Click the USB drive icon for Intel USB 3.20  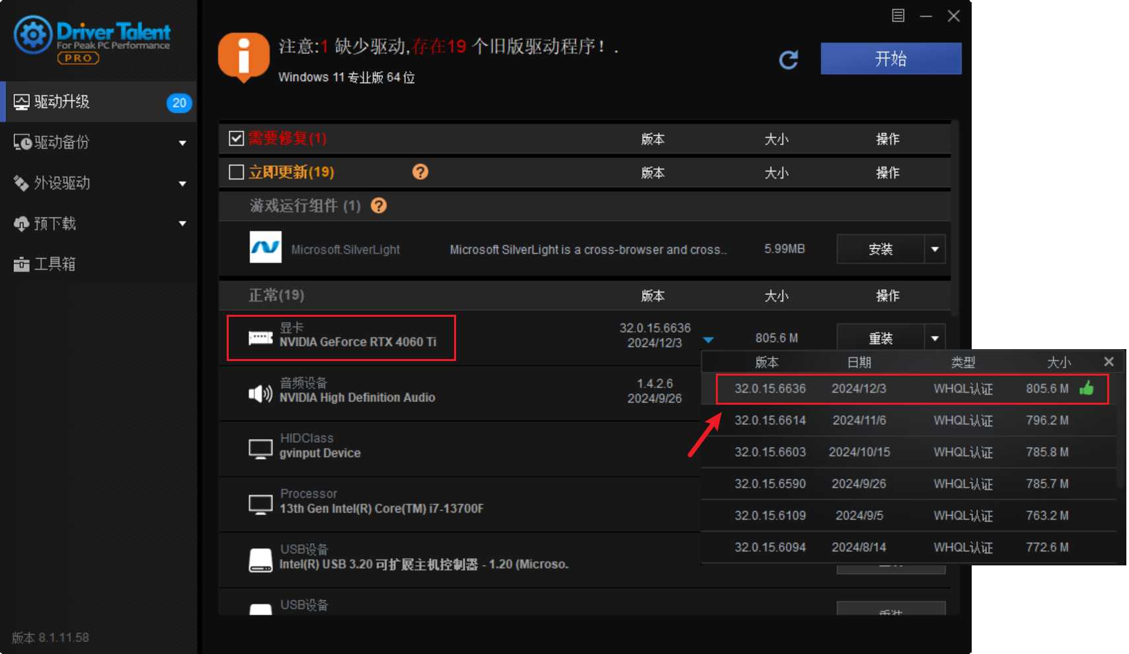pyautogui.click(x=260, y=560)
